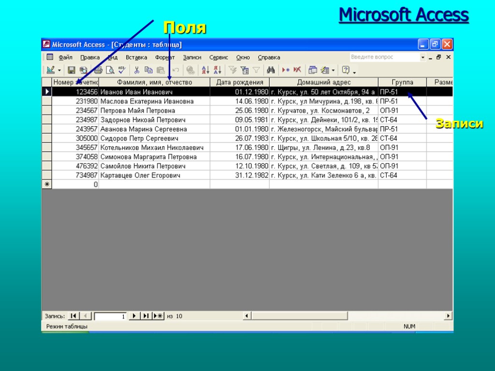Cut selection with the scissors icon

[x=137, y=70]
